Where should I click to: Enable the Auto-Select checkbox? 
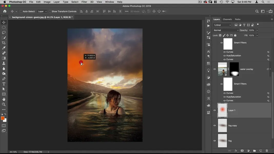coord(21,11)
